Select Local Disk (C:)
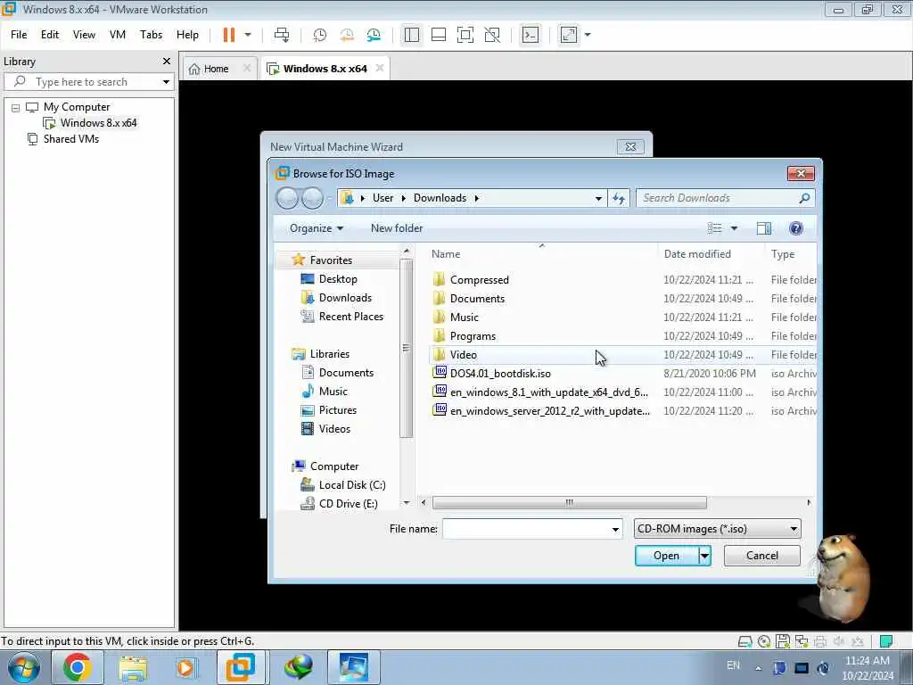 pyautogui.click(x=343, y=485)
